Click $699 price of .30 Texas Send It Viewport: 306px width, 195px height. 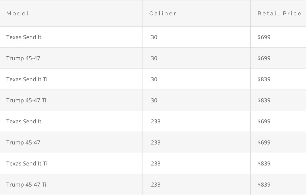pos(264,37)
